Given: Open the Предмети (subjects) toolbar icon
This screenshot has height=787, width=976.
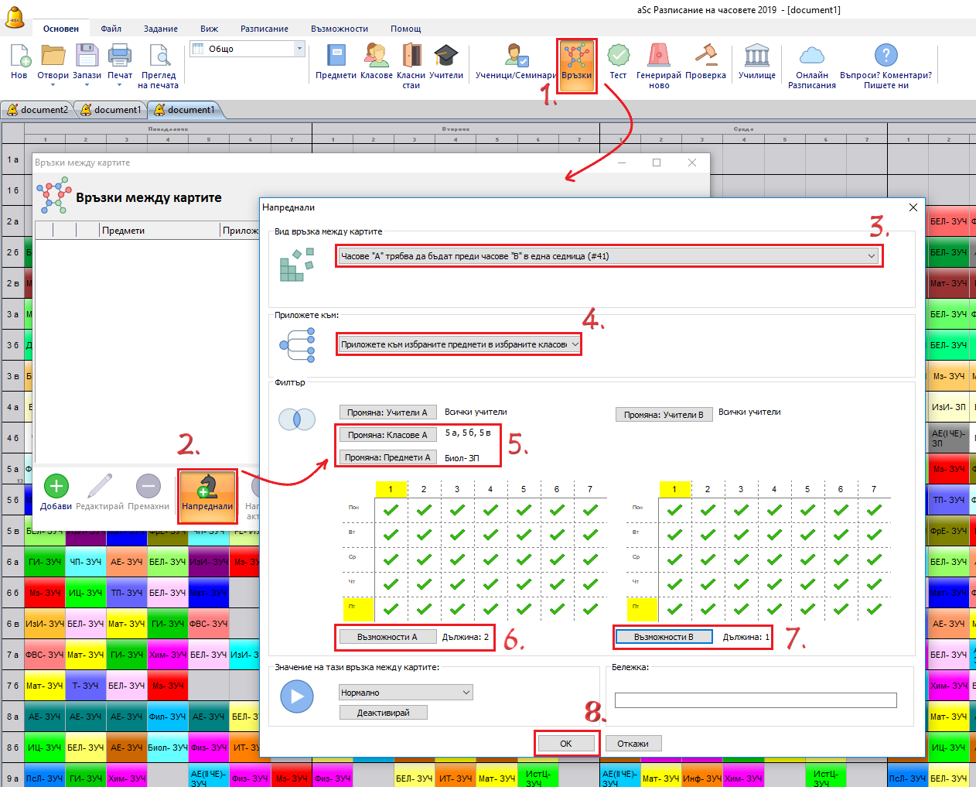Looking at the screenshot, I should (x=336, y=56).
